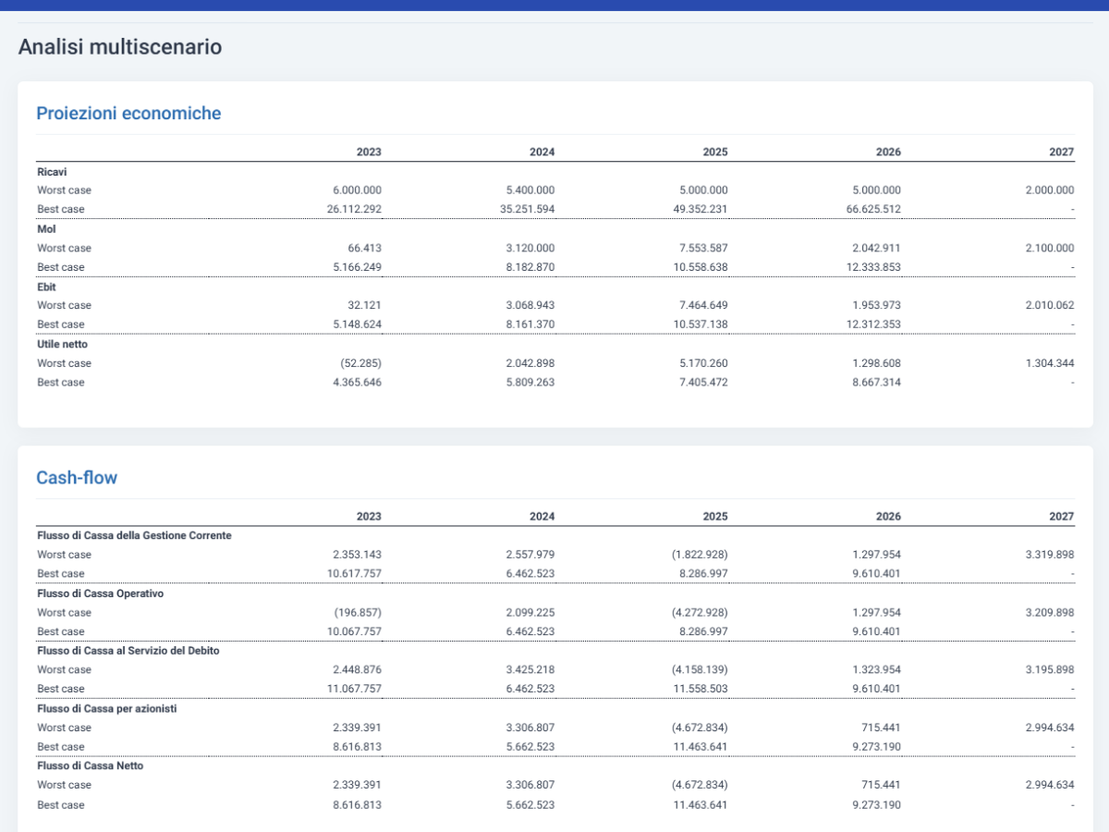The width and height of the screenshot is (1109, 832).
Task: Click Ricavi worst case value 5.400.000
Action: pyautogui.click(x=530, y=190)
